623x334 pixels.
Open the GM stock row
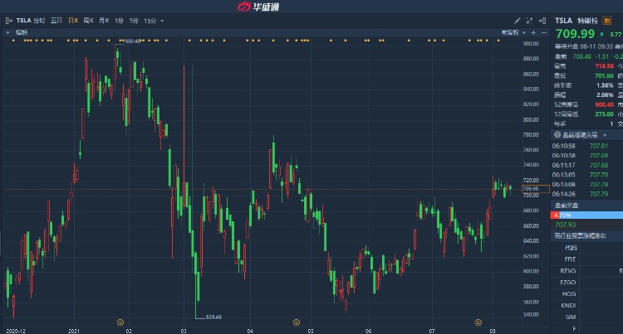587,317
